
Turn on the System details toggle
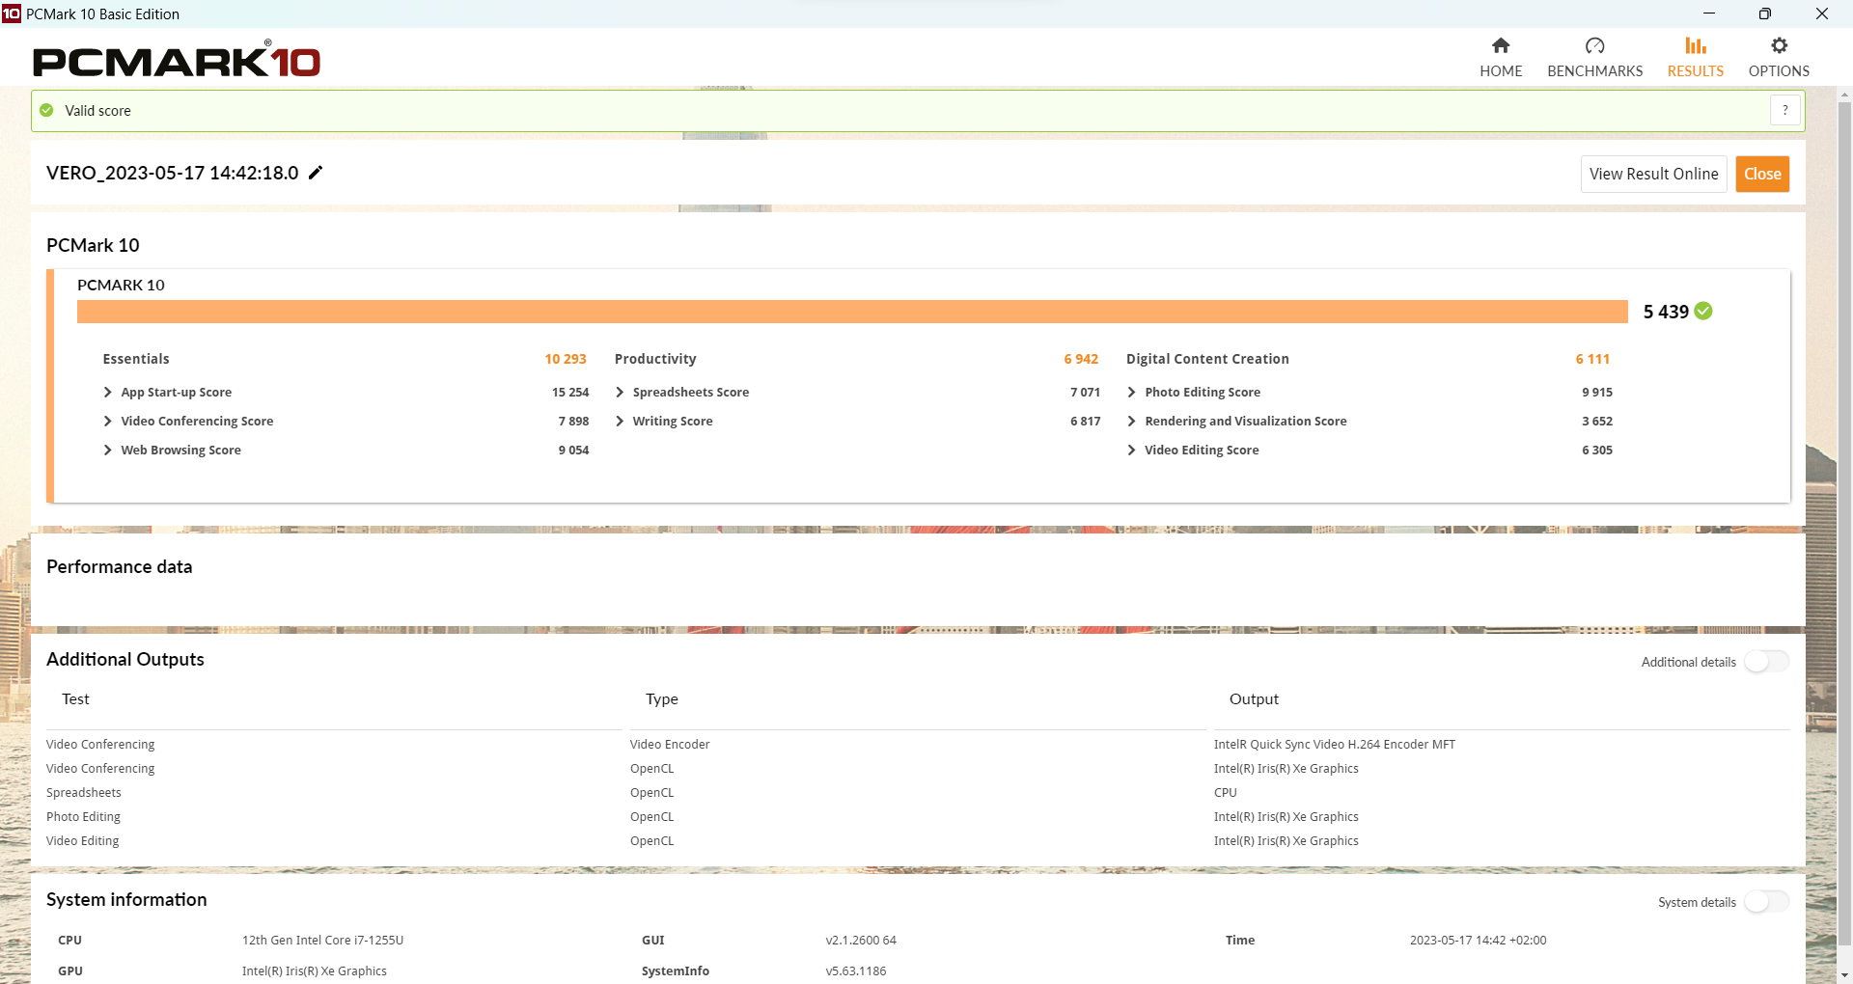click(x=1766, y=902)
